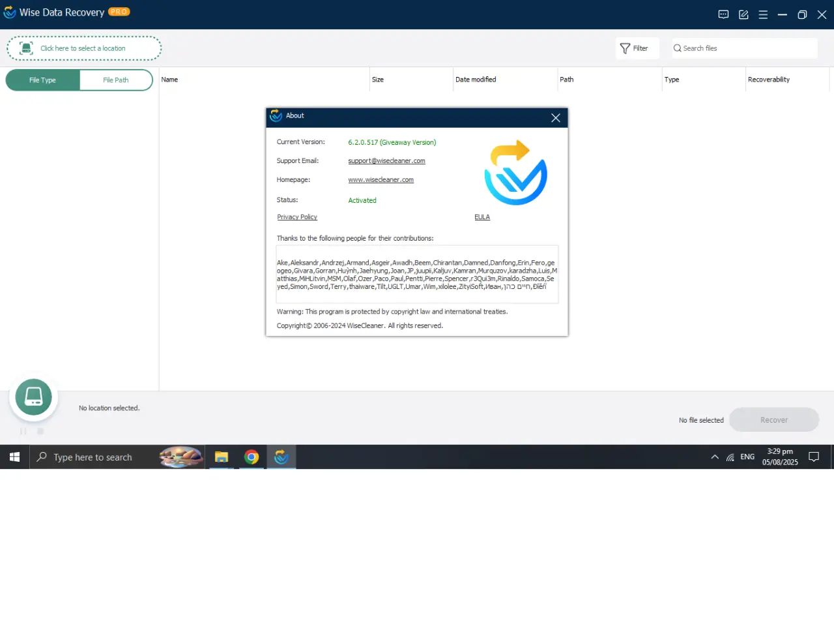Click the funnel filter icon
The width and height of the screenshot is (834, 634).
pyautogui.click(x=625, y=48)
